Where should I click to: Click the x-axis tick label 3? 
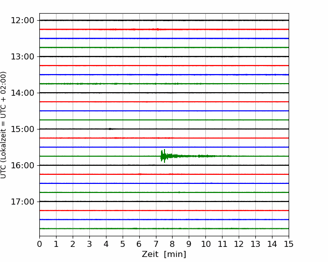point(89,244)
